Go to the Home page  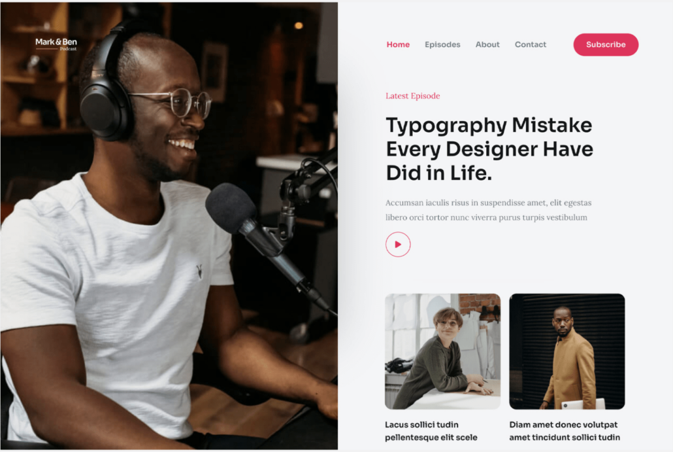(398, 44)
